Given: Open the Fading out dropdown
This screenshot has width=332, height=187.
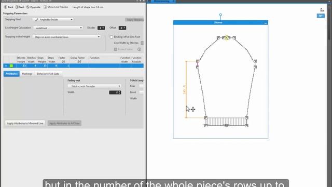Looking at the screenshot, I should [94, 86].
